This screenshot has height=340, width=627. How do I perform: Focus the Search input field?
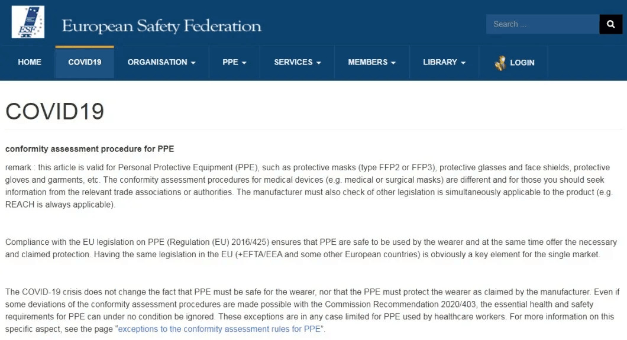click(542, 24)
